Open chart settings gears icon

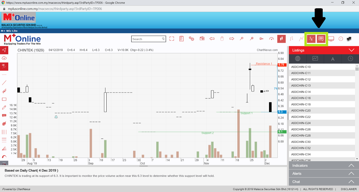point(192,39)
